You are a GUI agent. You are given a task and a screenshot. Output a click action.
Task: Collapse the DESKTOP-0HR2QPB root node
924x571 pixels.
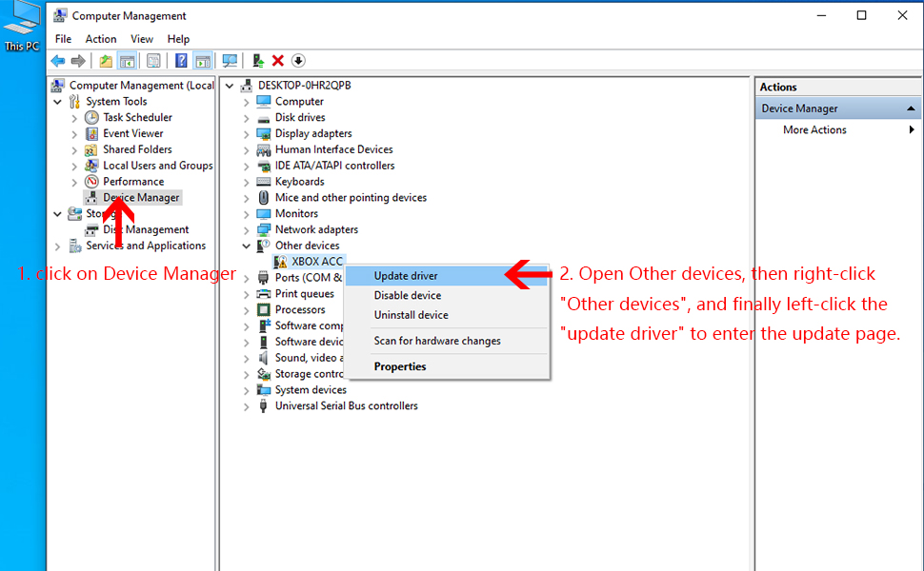tap(230, 86)
